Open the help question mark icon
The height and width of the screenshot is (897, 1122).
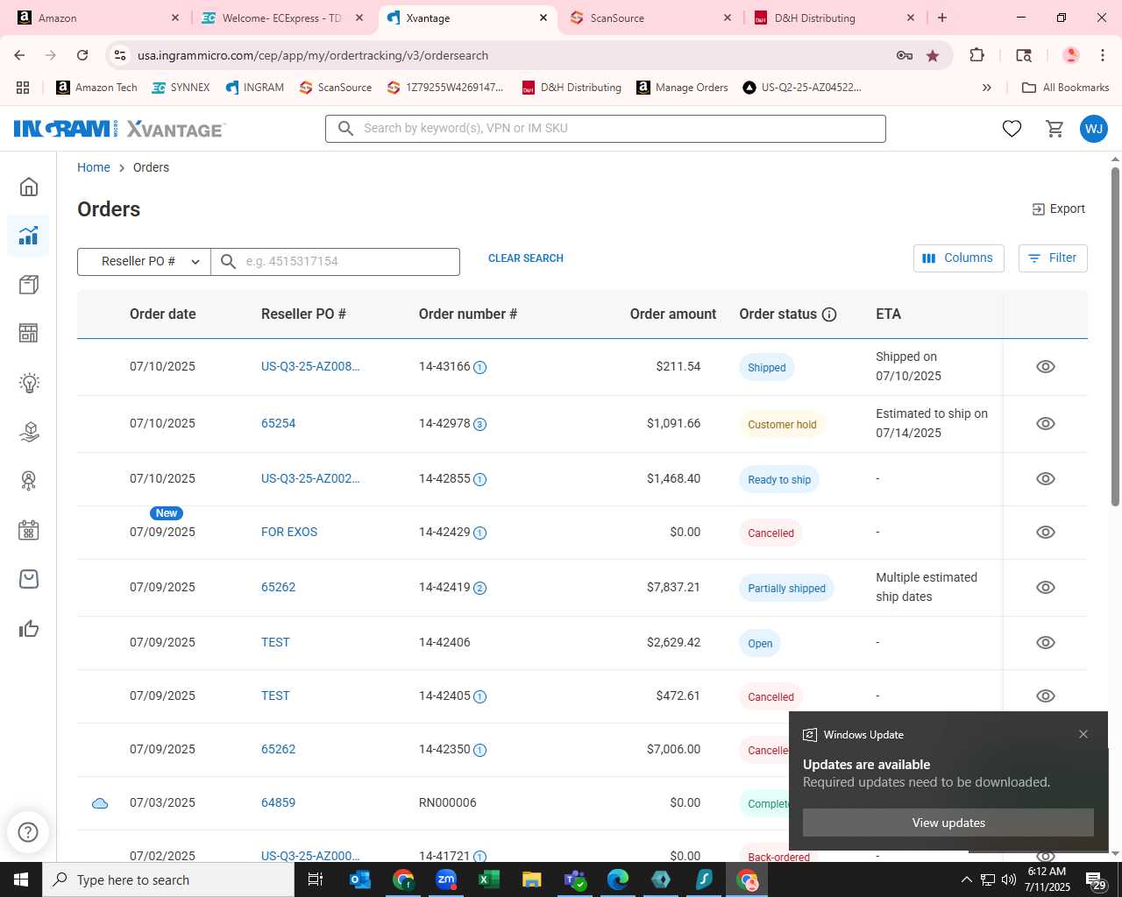[x=28, y=832]
